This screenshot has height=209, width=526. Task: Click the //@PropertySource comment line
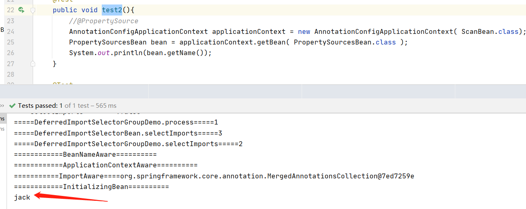[104, 21]
